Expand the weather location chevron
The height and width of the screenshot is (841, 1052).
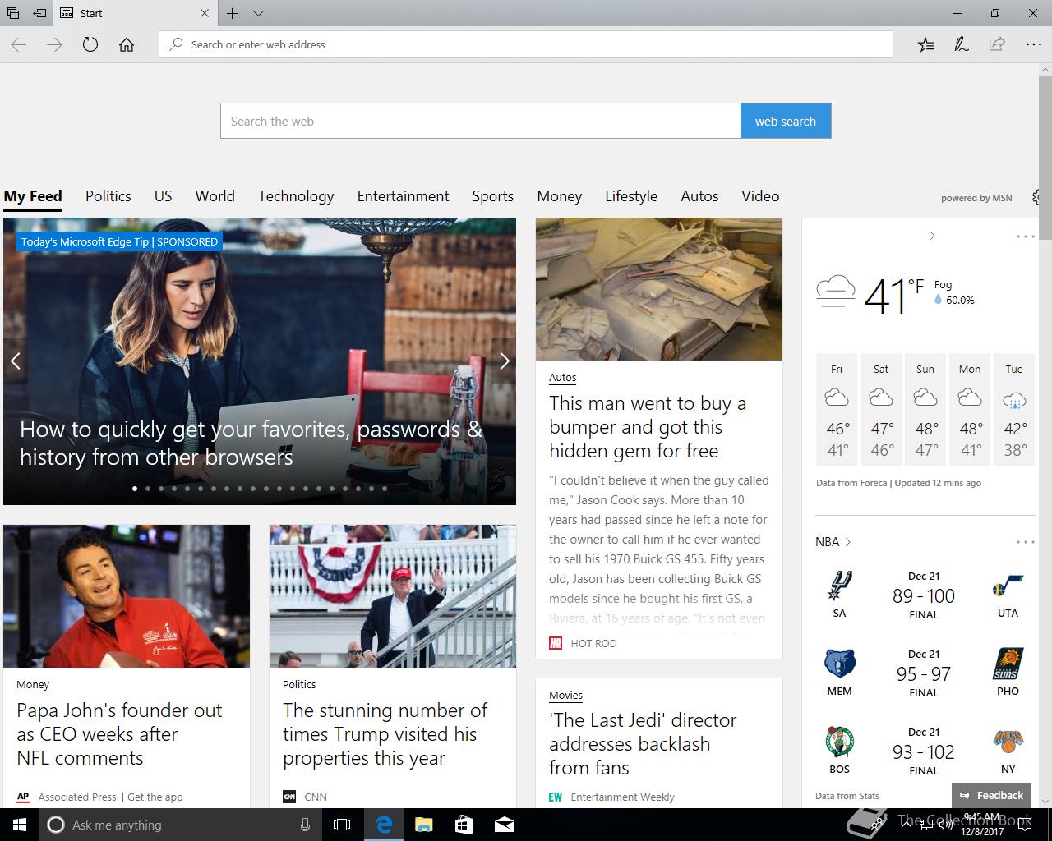point(932,236)
